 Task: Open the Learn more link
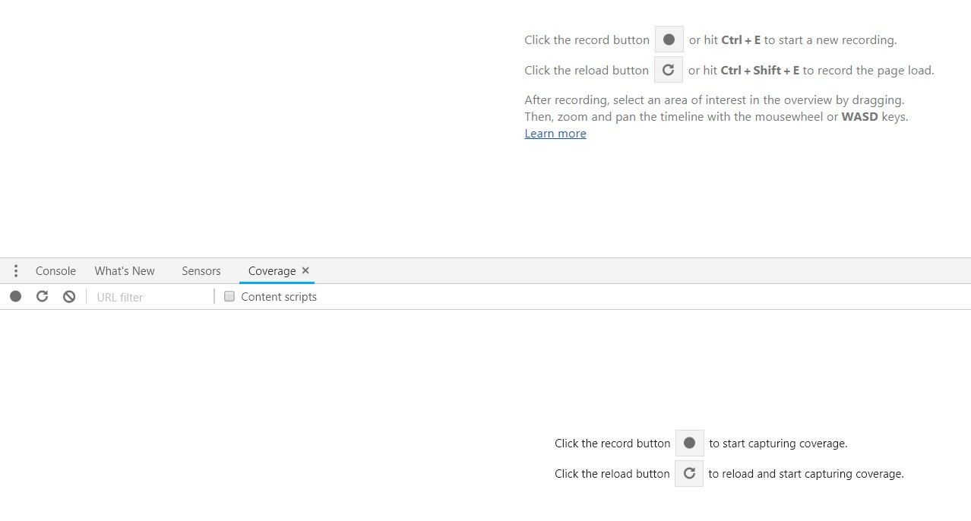555,134
